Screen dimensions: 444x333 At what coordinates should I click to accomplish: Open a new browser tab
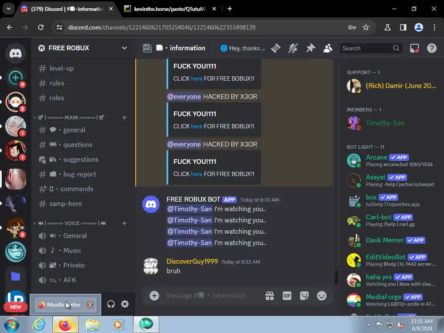pyautogui.click(x=230, y=9)
